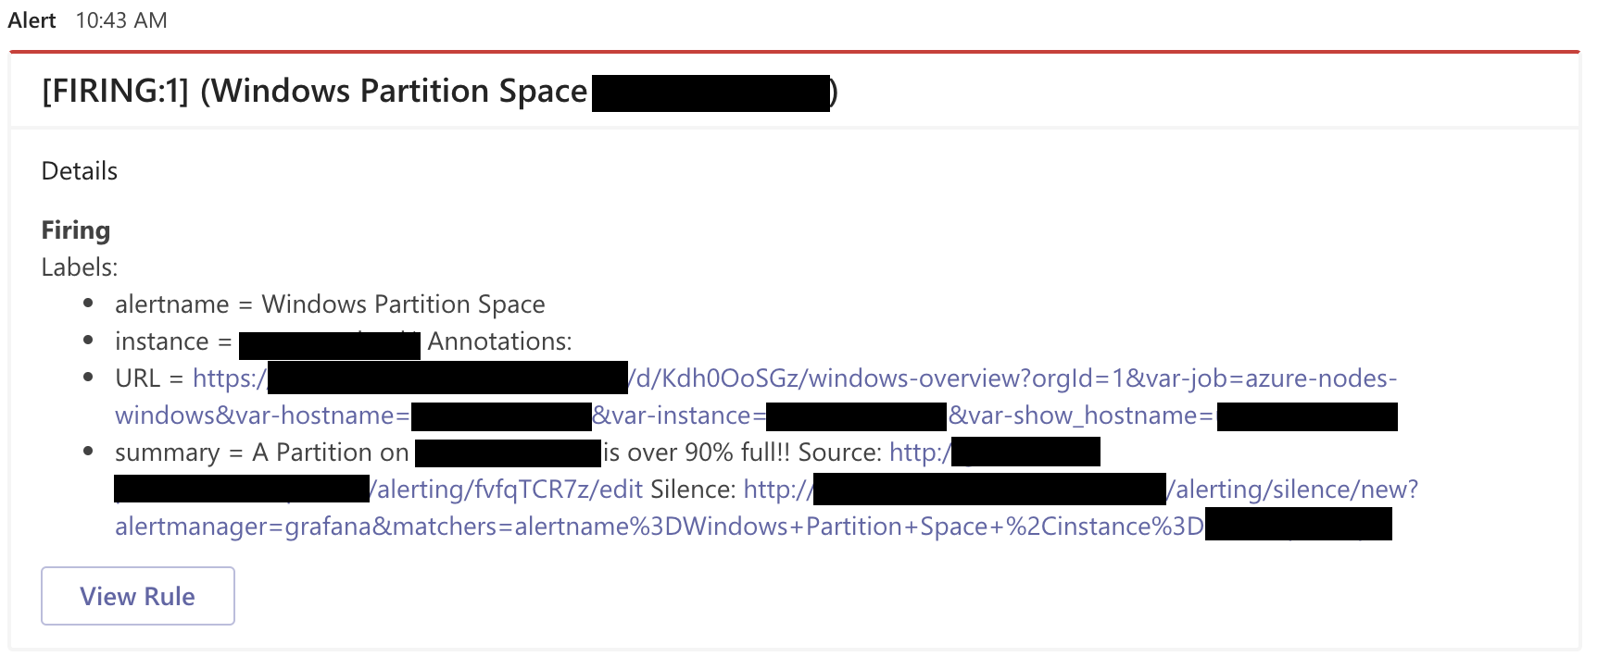The image size is (1610, 657).
Task: Select the [FIRING:1] alert title header
Action: point(315,91)
